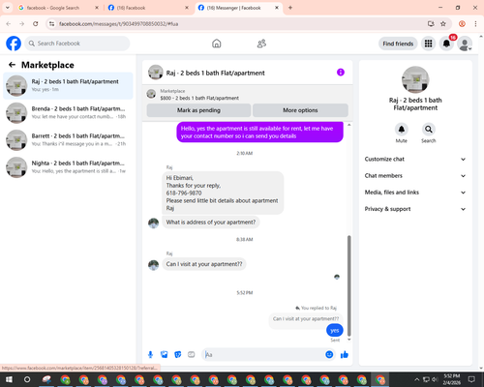This screenshot has height=387, width=484.
Task: Open a new browser tab
Action: [x=290, y=8]
